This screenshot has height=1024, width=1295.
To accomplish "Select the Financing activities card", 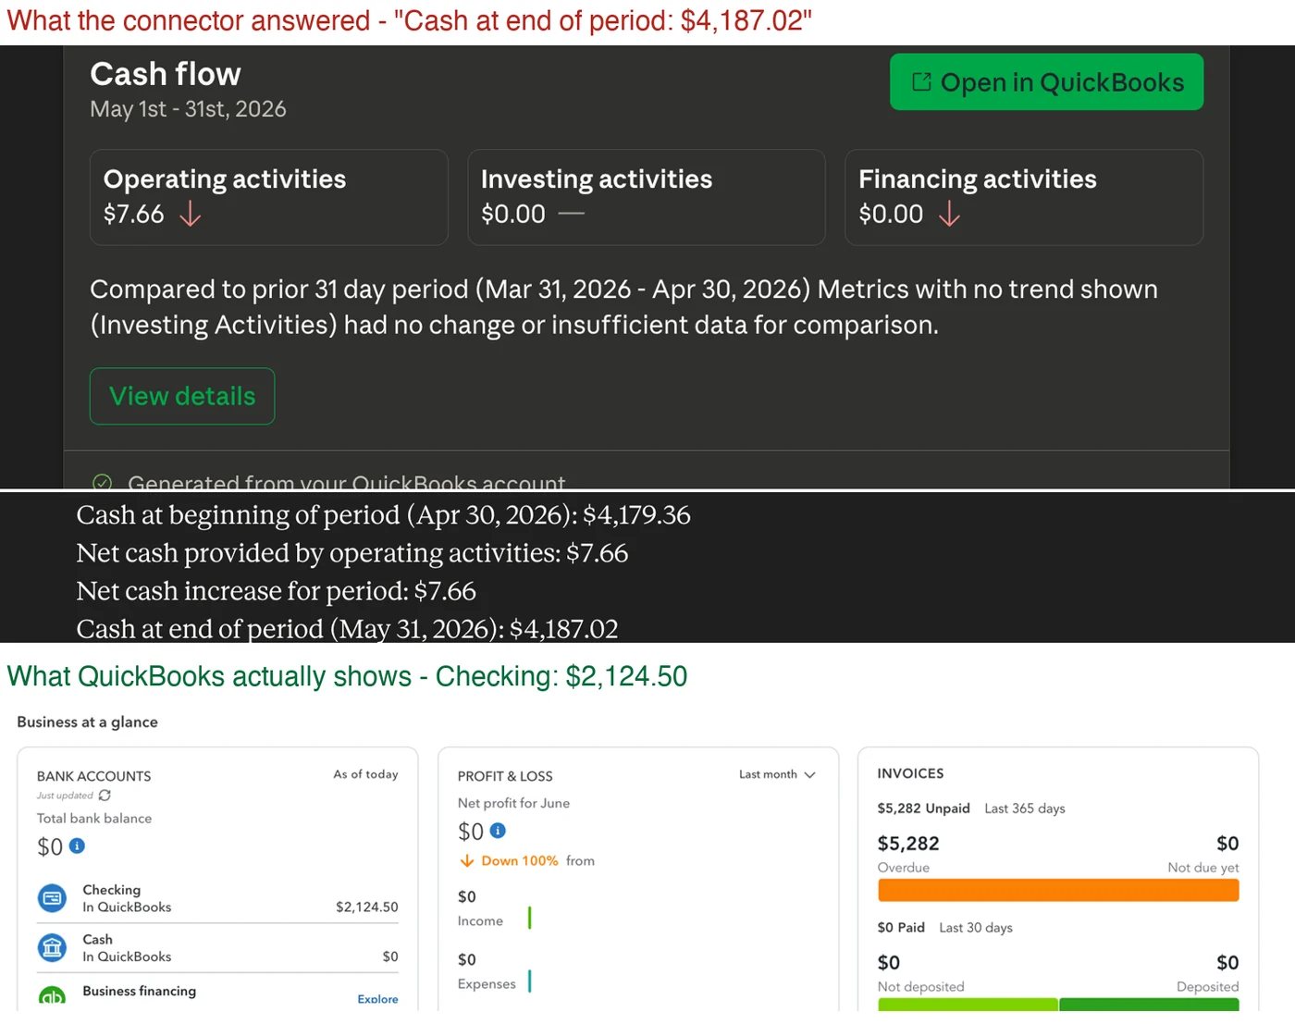I will (1024, 197).
